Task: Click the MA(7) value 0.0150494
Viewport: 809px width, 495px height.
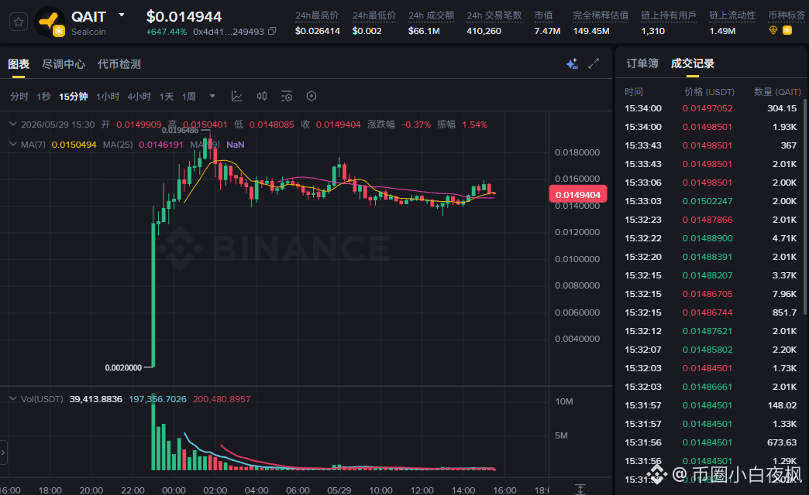Action: click(74, 145)
